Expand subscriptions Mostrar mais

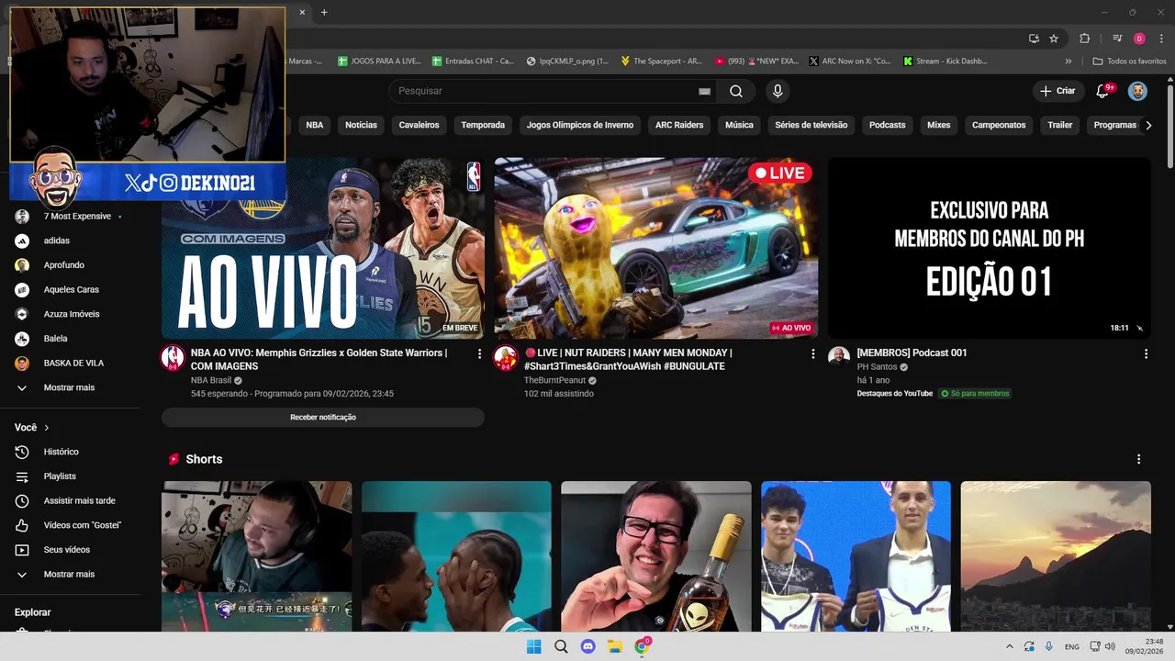[x=71, y=387]
